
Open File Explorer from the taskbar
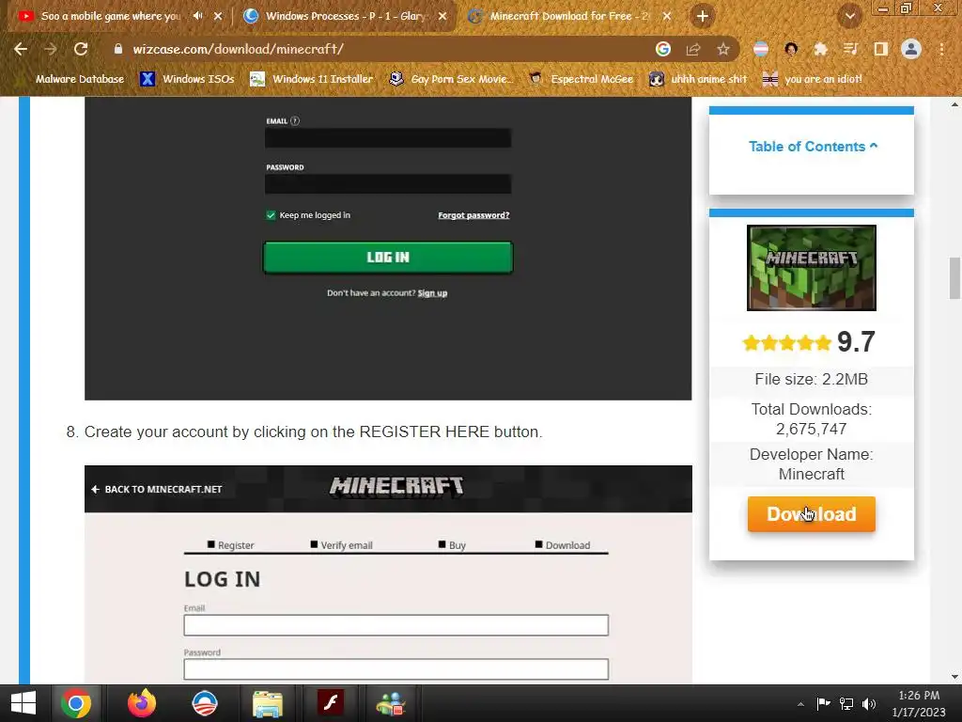(268, 703)
